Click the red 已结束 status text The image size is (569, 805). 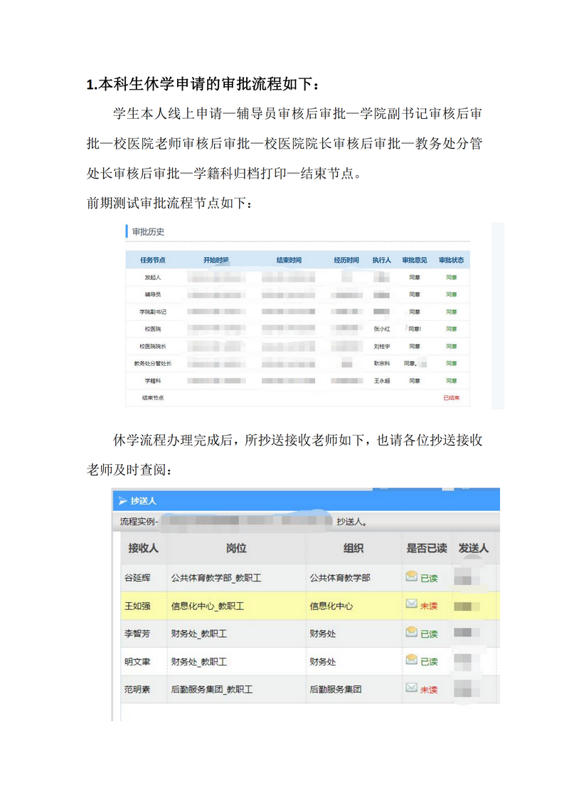click(x=451, y=398)
